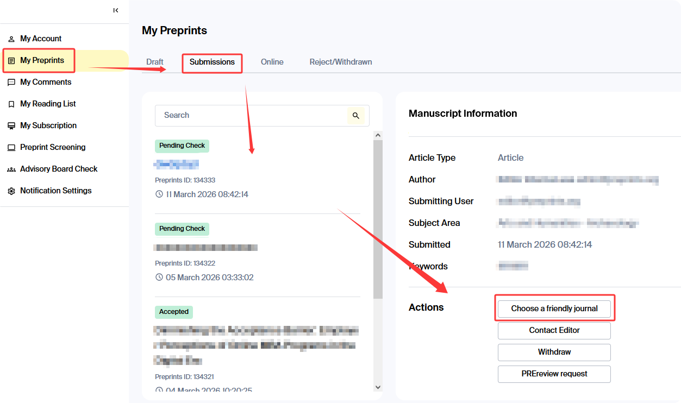Open the Online tab
The width and height of the screenshot is (681, 403).
(x=272, y=62)
